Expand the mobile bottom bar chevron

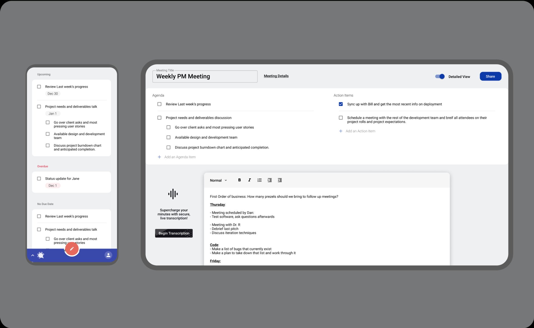point(33,255)
